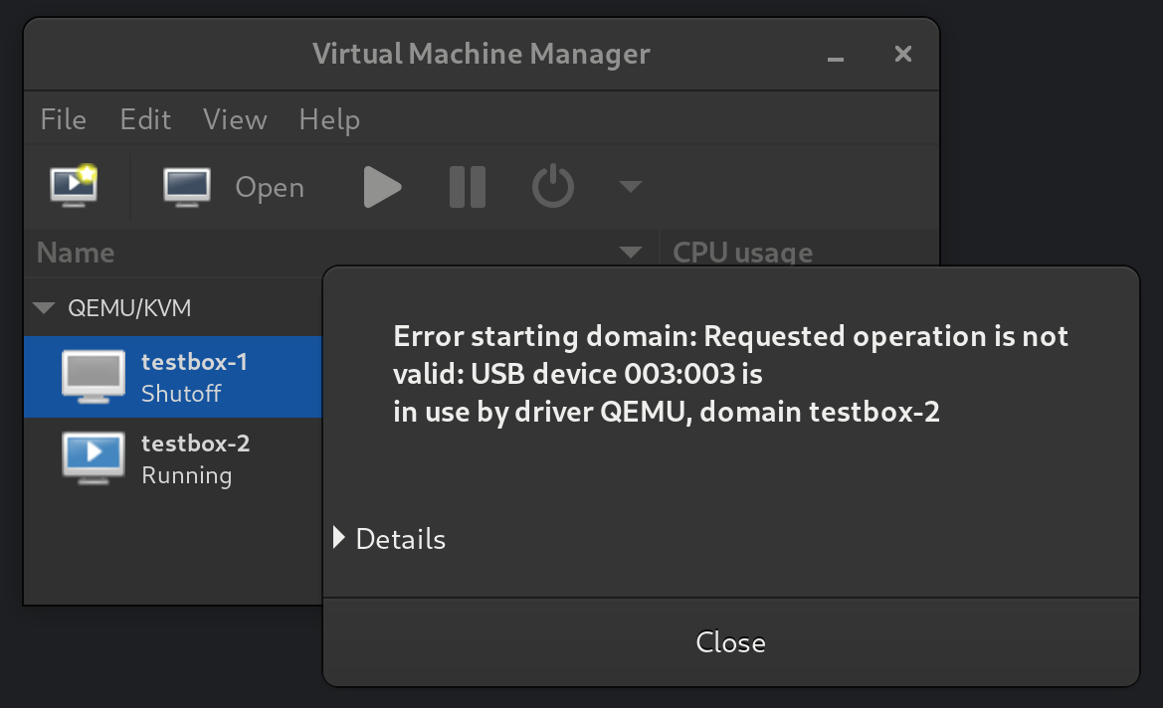The height and width of the screenshot is (708, 1163).
Task: Click the CPU usage column header
Action: click(742, 253)
